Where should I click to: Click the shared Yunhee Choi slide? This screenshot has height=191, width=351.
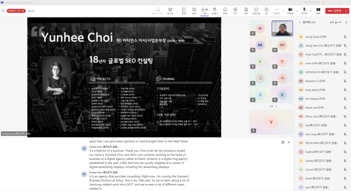coord(124,77)
